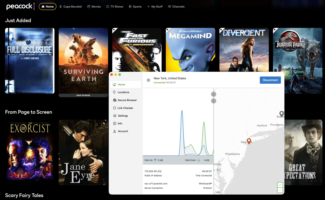This screenshot has width=325, height=200.
Task: Open Info in the IPVanish sidebar
Action: pos(126,123)
